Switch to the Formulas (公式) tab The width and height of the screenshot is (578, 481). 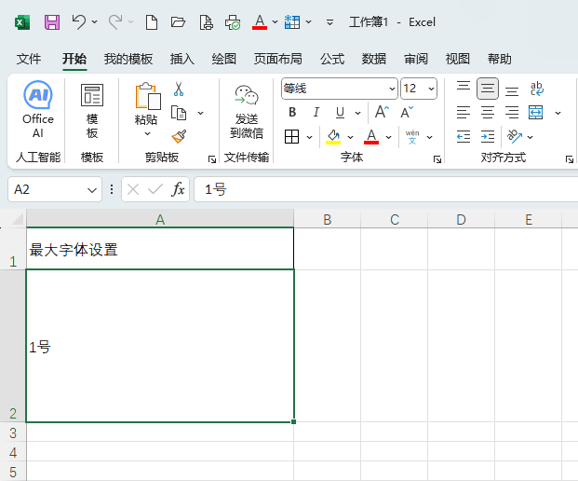332,59
